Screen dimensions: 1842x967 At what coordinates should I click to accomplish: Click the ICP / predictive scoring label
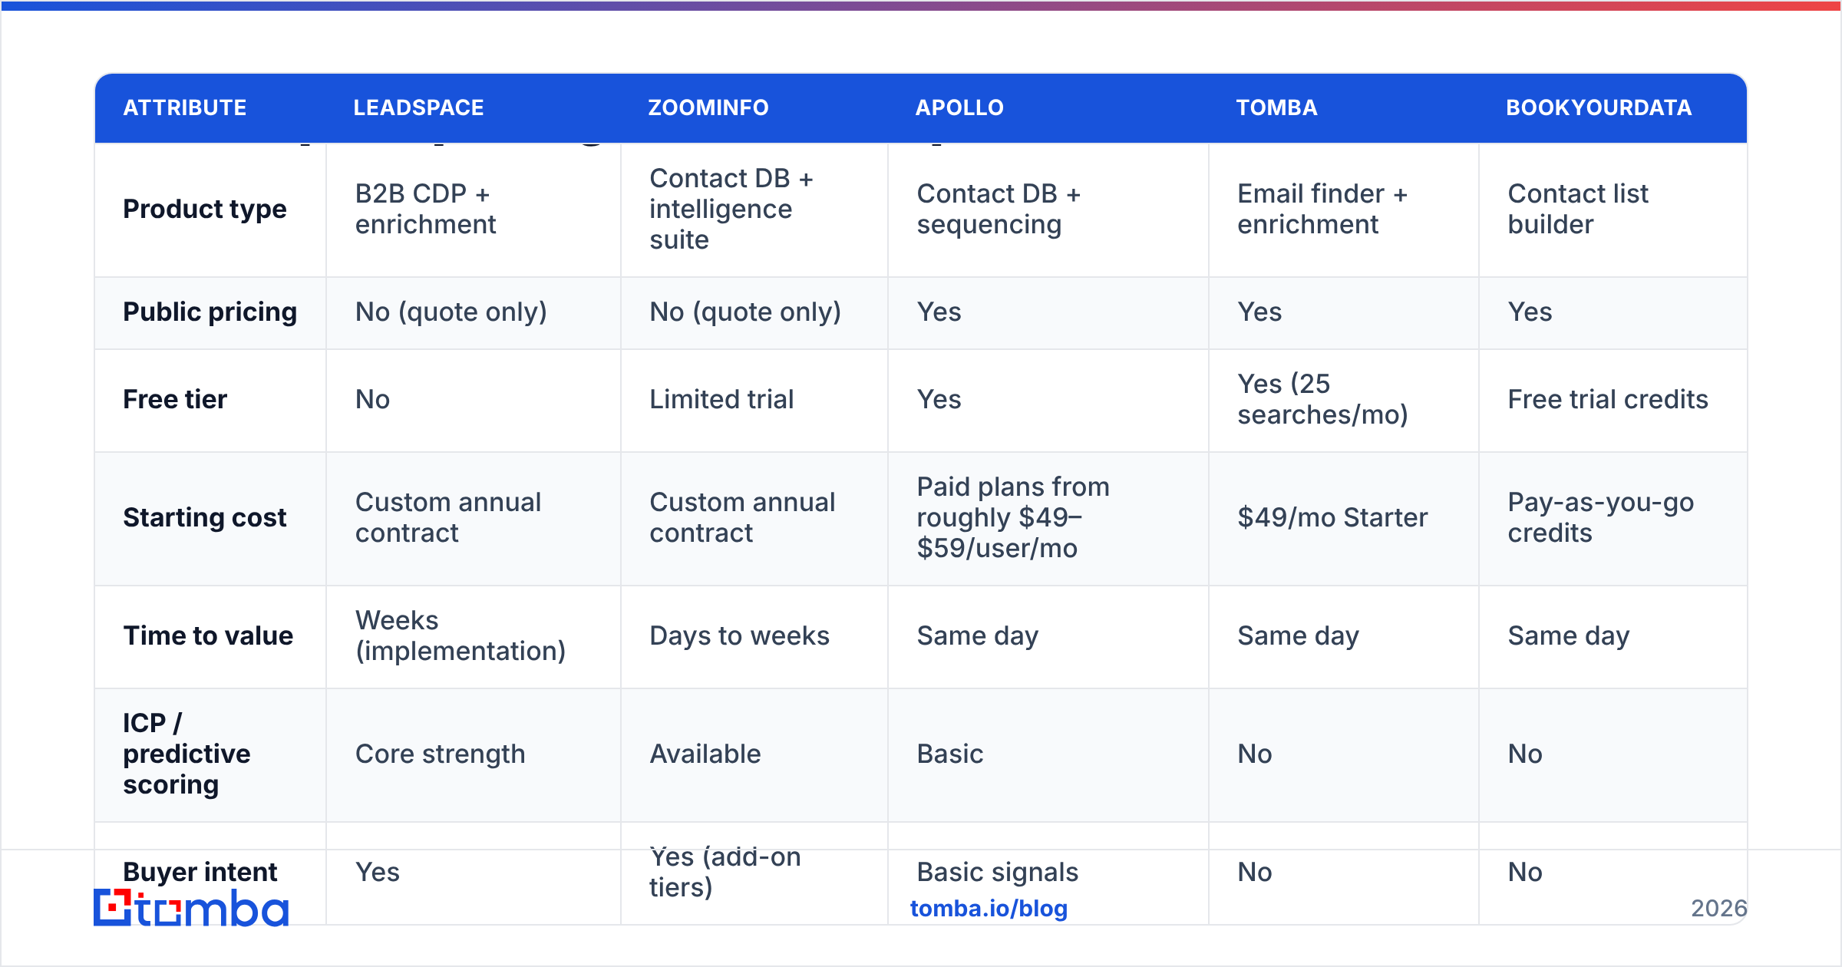(x=187, y=754)
